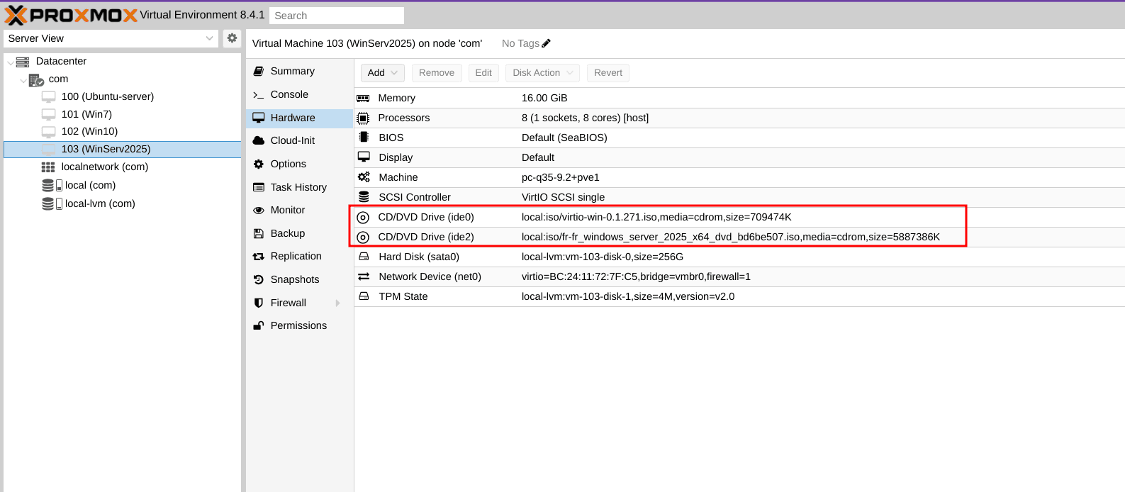Click the Machine gears icon
This screenshot has width=1125, height=492.
click(x=364, y=177)
